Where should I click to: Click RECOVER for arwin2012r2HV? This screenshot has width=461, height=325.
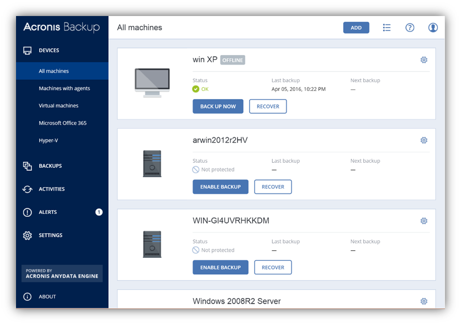(x=273, y=187)
